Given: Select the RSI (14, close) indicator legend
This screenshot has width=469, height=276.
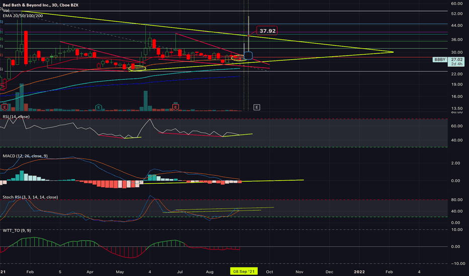Looking at the screenshot, I should point(16,116).
